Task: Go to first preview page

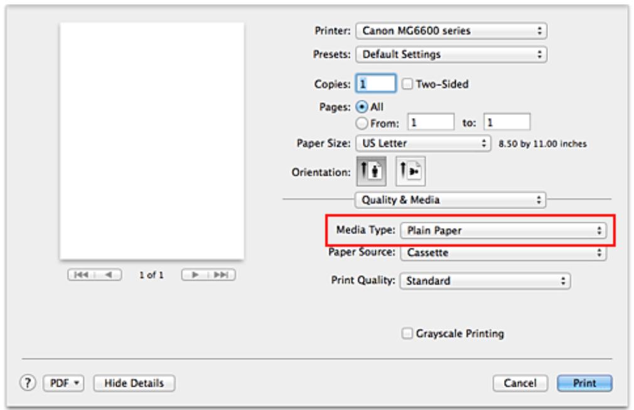Action: 81,275
